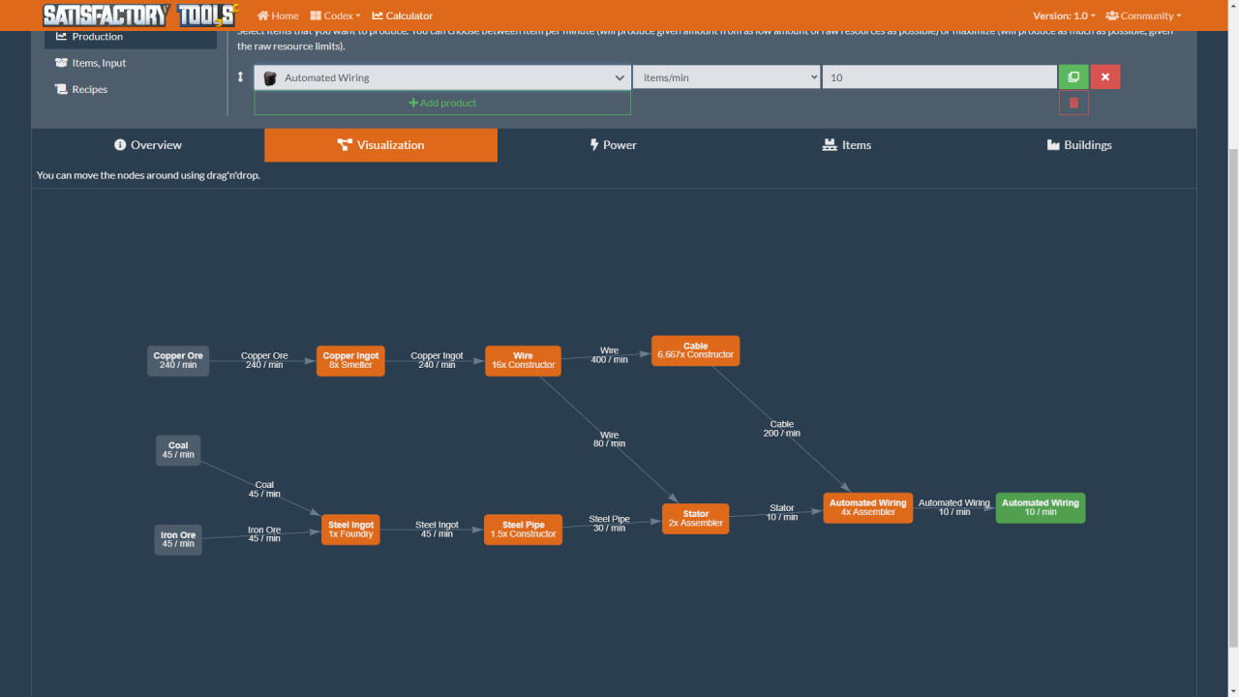Click the amount field showing 10
The image size is (1239, 697).
(939, 77)
